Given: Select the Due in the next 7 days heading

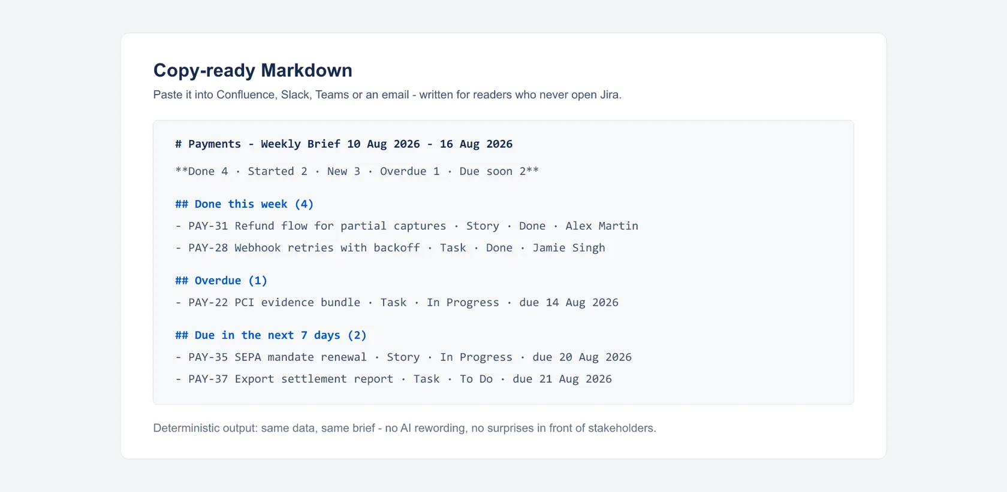Looking at the screenshot, I should click(271, 335).
